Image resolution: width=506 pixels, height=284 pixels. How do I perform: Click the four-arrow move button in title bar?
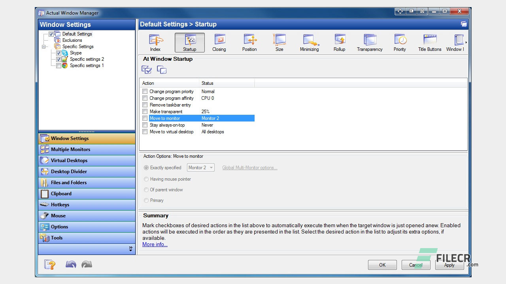point(400,11)
